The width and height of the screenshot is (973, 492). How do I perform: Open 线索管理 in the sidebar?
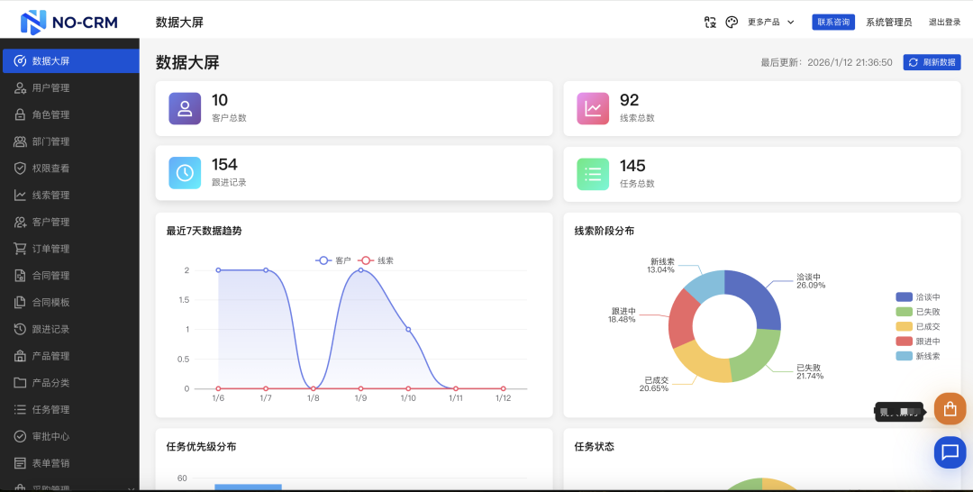click(x=69, y=195)
